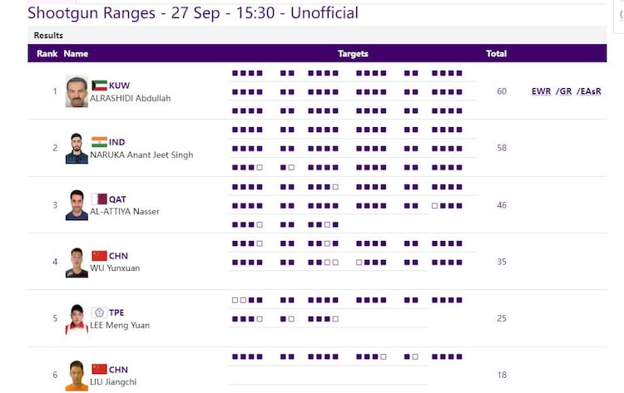Open NARUKA Anant Jeet Singh's photo
The height and width of the screenshot is (393, 624).
tap(77, 149)
